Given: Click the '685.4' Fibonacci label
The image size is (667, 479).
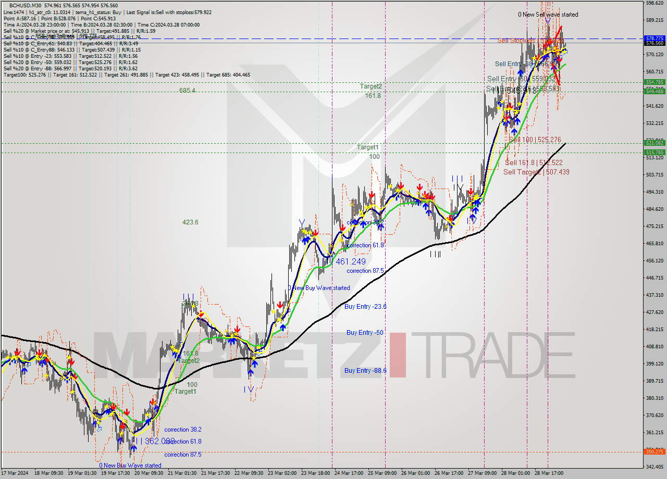Looking at the screenshot, I should point(188,90).
